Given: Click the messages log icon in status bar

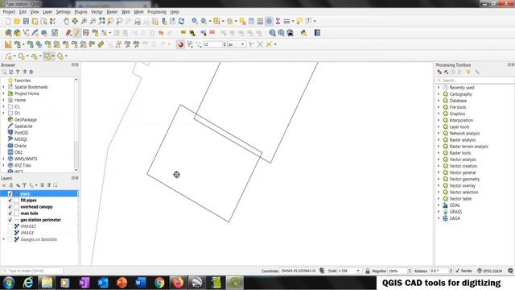Looking at the screenshot, I should pyautogui.click(x=510, y=271).
